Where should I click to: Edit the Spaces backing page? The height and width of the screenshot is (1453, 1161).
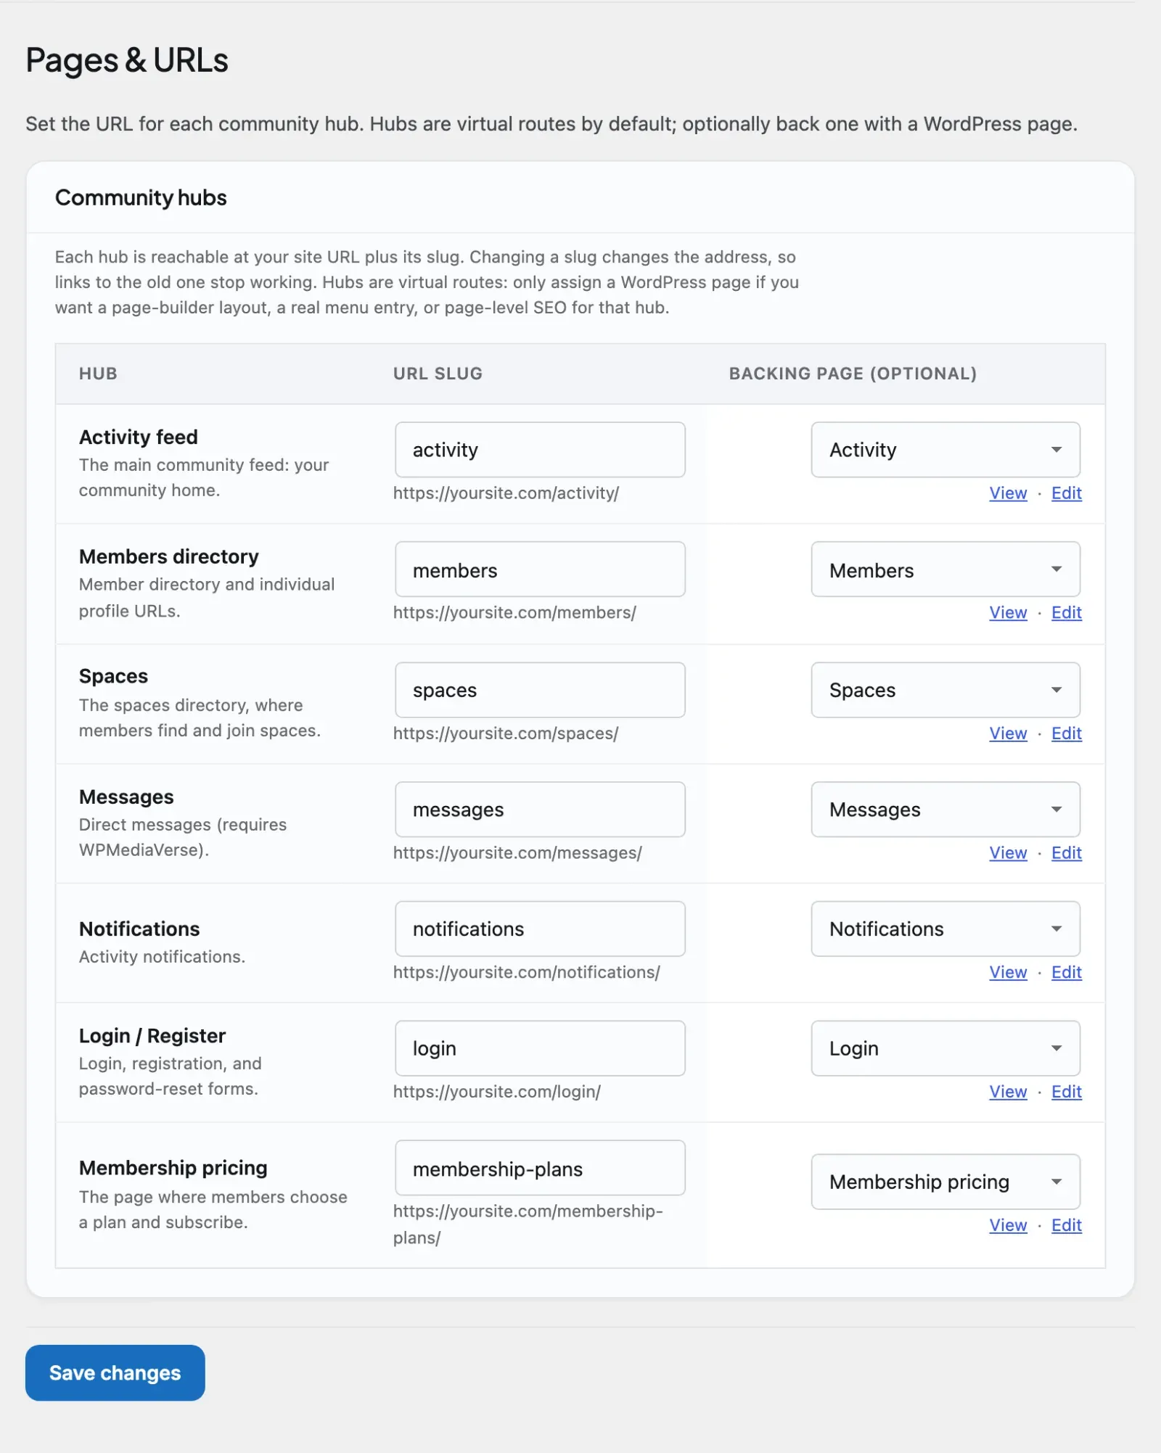click(1067, 733)
